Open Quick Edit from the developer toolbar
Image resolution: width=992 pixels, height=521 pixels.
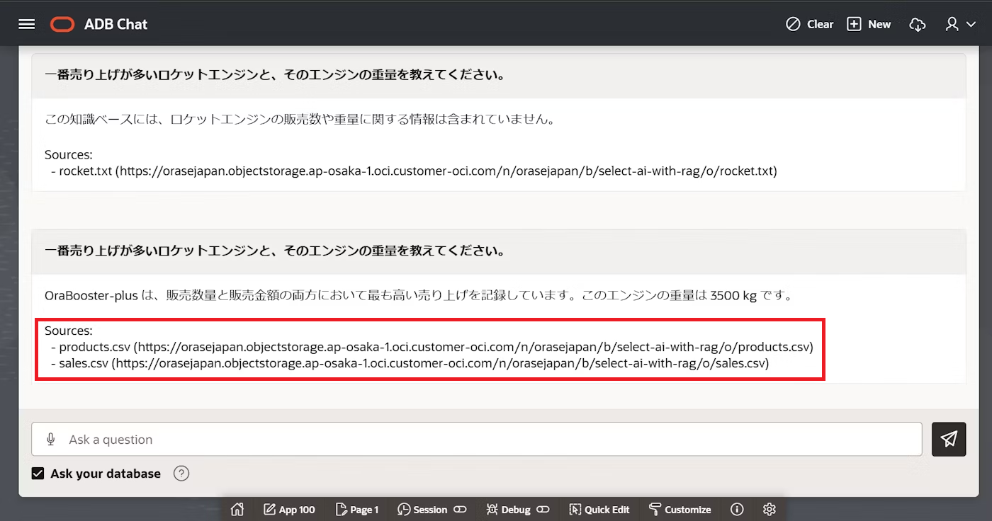click(x=599, y=509)
